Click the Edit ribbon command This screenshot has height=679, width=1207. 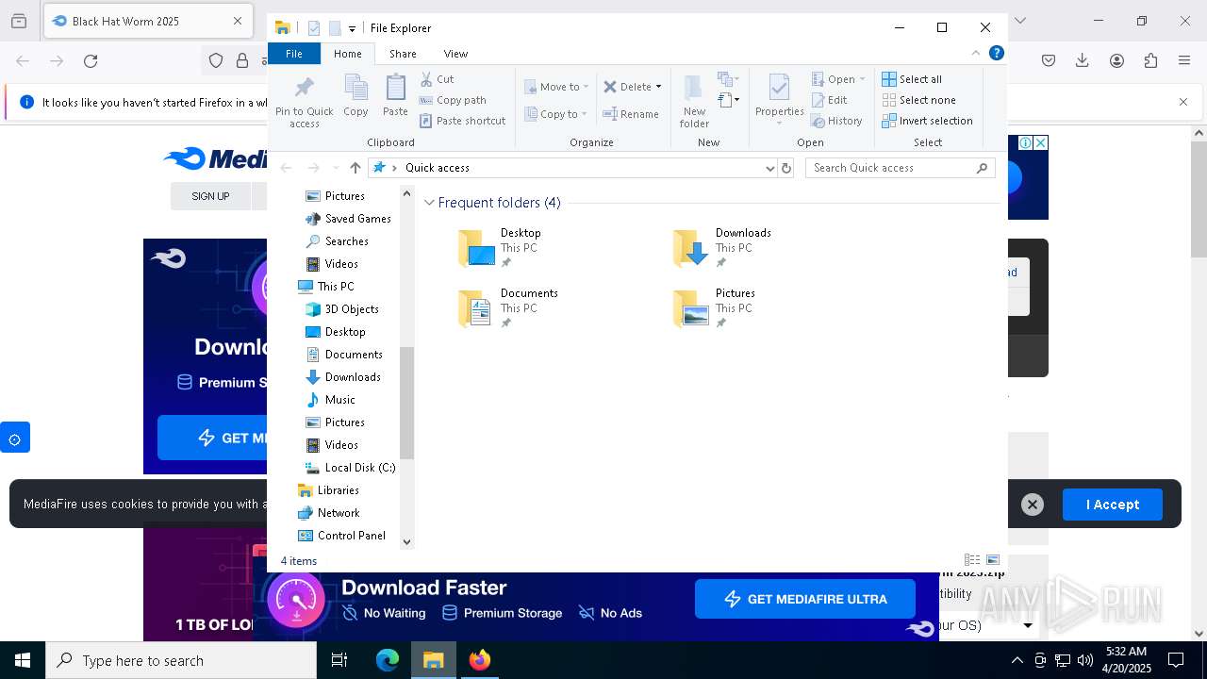click(829, 100)
